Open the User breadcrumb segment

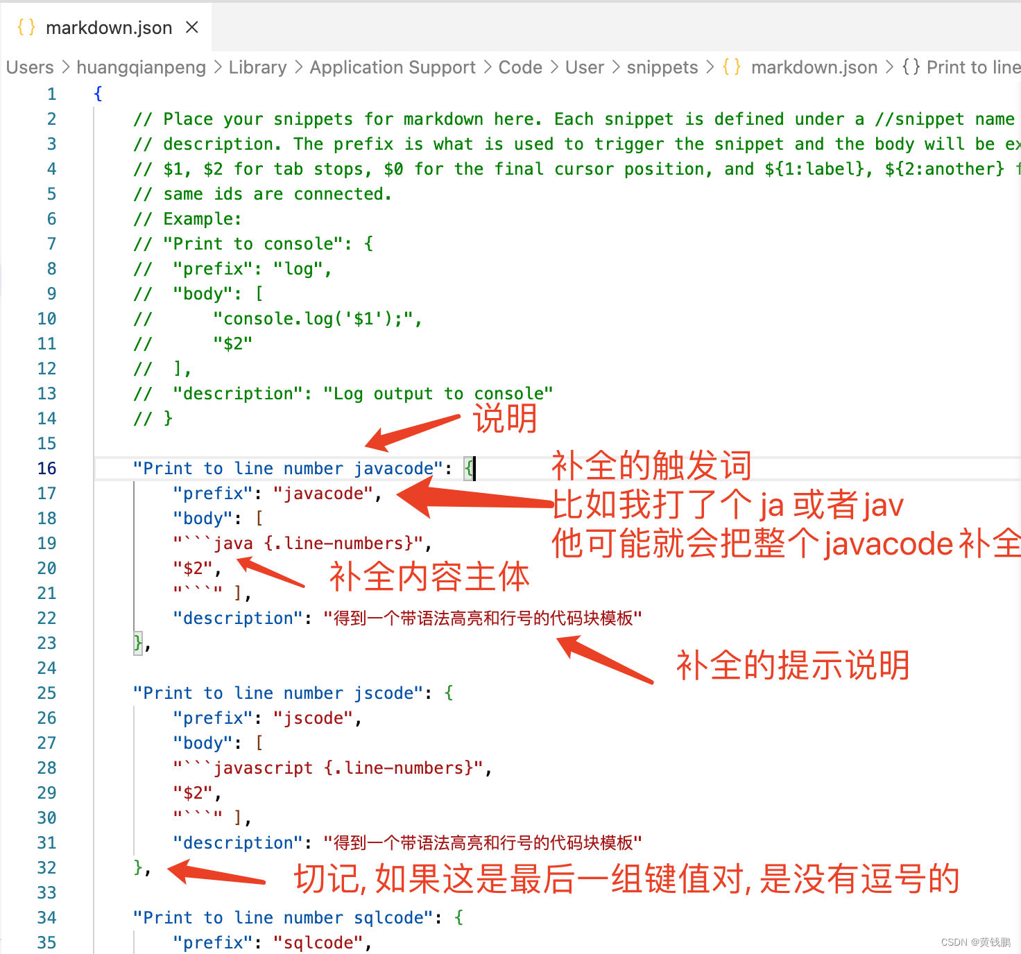585,67
